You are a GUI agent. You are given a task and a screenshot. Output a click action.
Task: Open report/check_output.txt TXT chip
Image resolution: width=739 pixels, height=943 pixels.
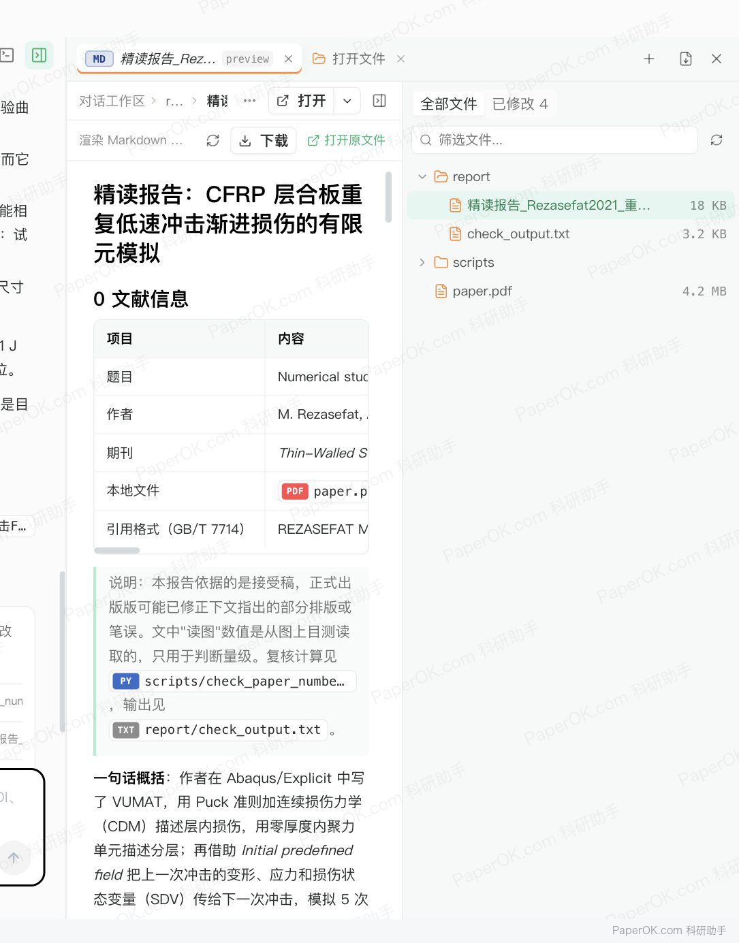pyautogui.click(x=219, y=730)
